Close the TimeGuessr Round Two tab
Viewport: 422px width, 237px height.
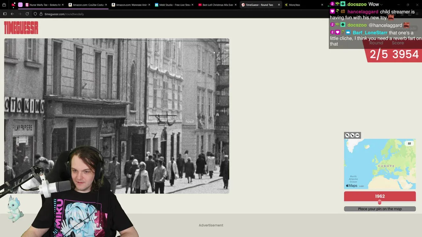279,5
